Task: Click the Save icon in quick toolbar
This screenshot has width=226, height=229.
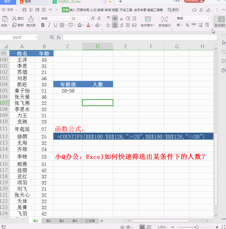Action: click(24, 10)
